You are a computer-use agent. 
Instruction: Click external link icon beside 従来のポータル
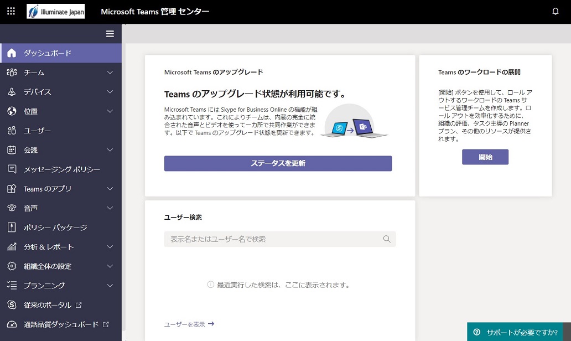[x=79, y=305]
